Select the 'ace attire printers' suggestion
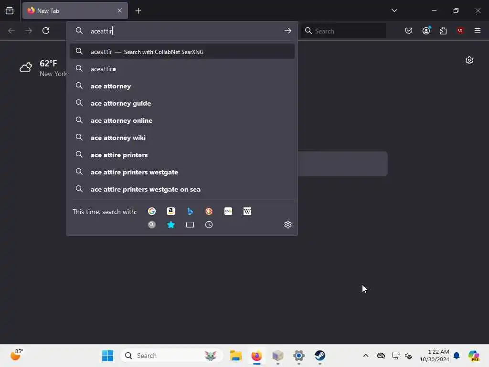Screen dimensions: 489x367 click(182, 155)
